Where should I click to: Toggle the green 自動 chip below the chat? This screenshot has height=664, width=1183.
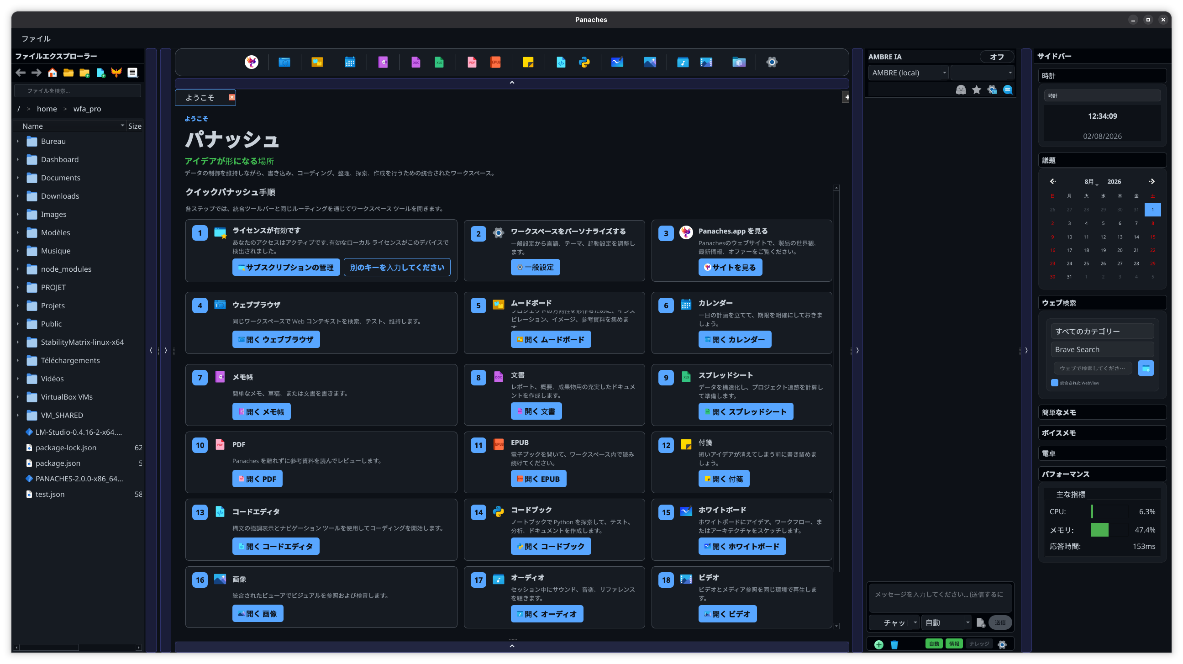click(934, 644)
